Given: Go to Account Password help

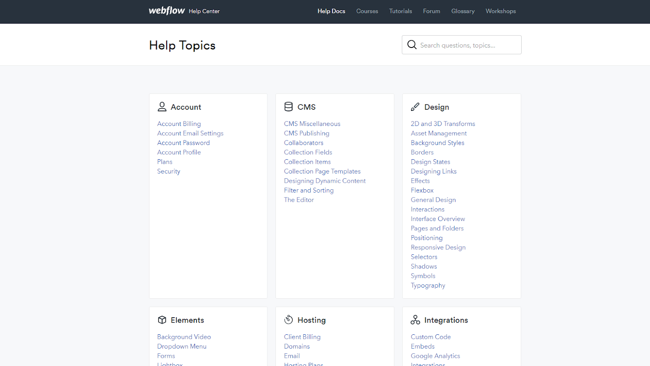Looking at the screenshot, I should 184,143.
